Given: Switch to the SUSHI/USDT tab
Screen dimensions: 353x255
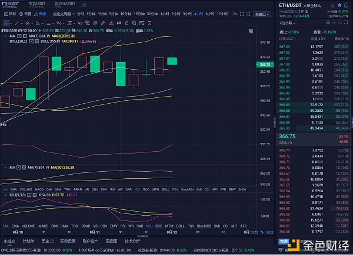Looking at the screenshot, I should click(65, 5).
